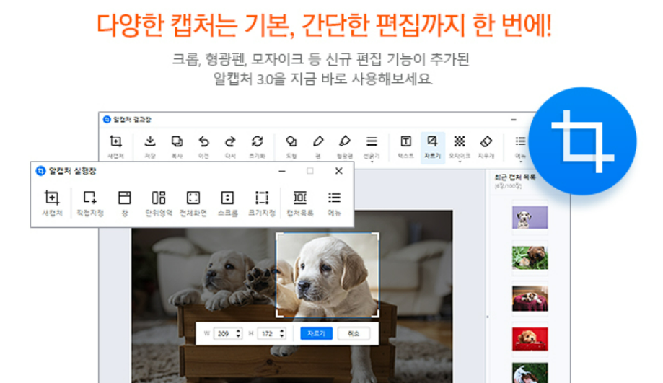Open 메뉴 in the 알캡처 실행창

point(334,203)
